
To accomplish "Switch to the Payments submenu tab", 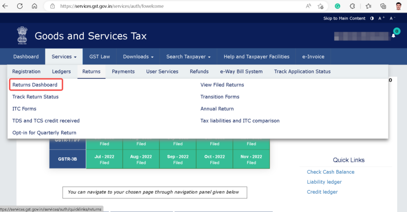I will click(123, 71).
